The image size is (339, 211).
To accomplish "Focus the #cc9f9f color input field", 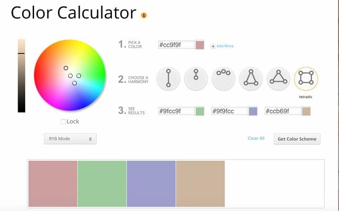I will point(176,45).
